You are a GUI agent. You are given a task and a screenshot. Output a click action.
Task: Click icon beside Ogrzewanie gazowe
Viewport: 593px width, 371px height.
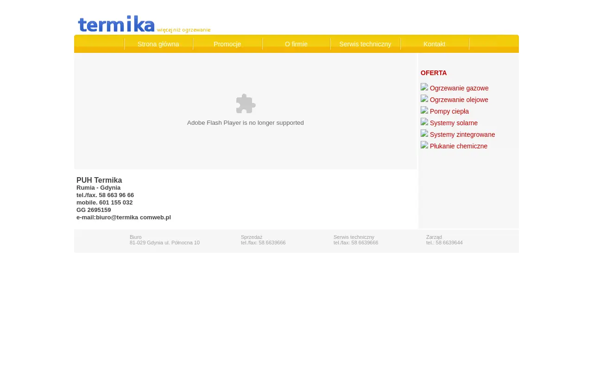point(424,87)
